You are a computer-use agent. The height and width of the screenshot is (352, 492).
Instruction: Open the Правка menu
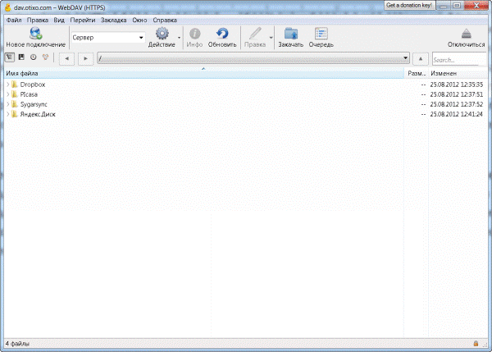point(38,20)
